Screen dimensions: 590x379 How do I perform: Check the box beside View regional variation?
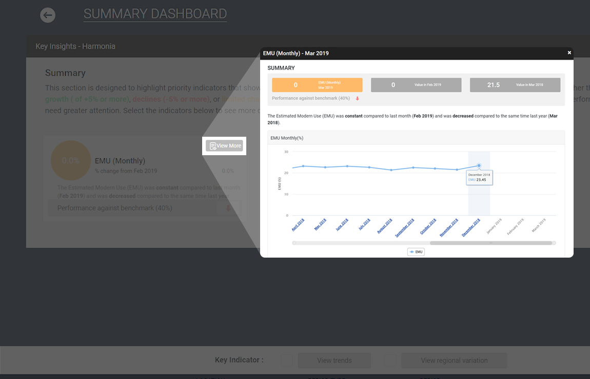[390, 360]
